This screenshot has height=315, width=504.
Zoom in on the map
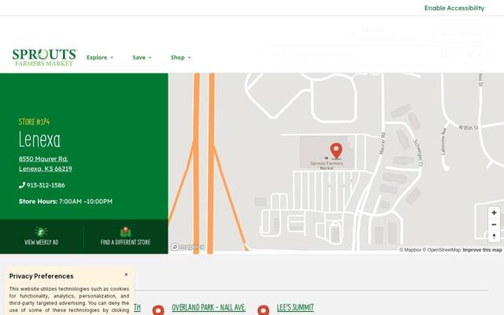click(x=494, y=213)
